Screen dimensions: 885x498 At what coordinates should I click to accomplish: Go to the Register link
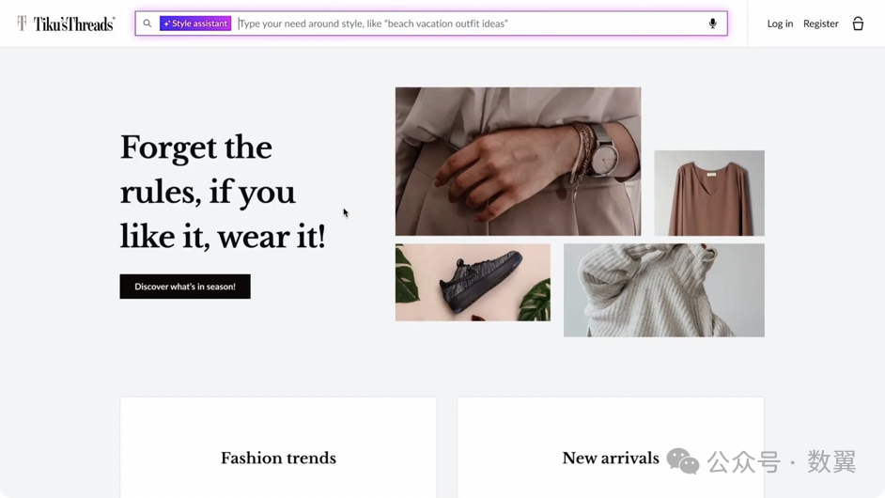click(820, 23)
